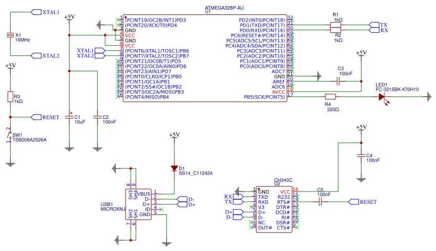Click the +5V power symbol above C3
The image size is (436, 251).
tap(361, 54)
